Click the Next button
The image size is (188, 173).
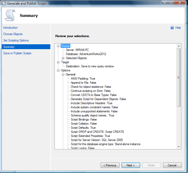click(131, 165)
